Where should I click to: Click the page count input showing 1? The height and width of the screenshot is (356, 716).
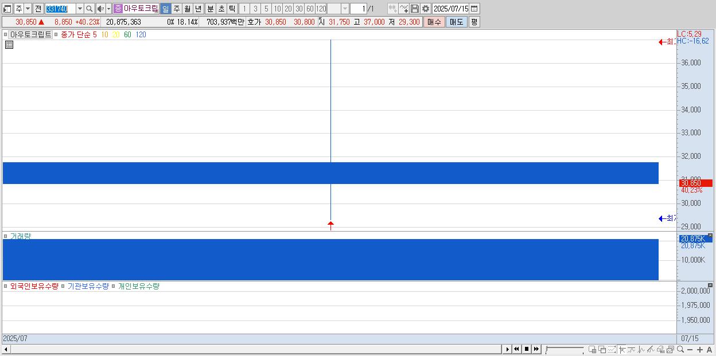pos(358,9)
